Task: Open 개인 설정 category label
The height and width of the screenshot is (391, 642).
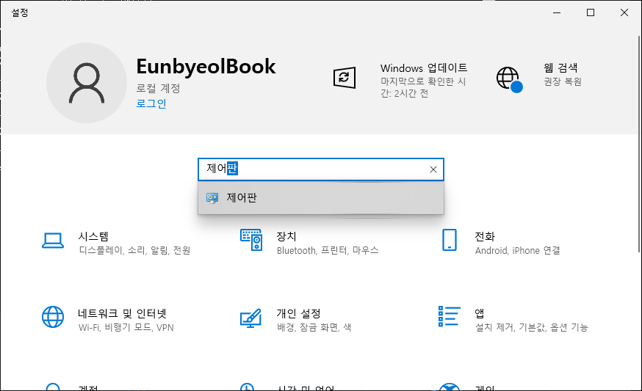Action: (x=298, y=314)
